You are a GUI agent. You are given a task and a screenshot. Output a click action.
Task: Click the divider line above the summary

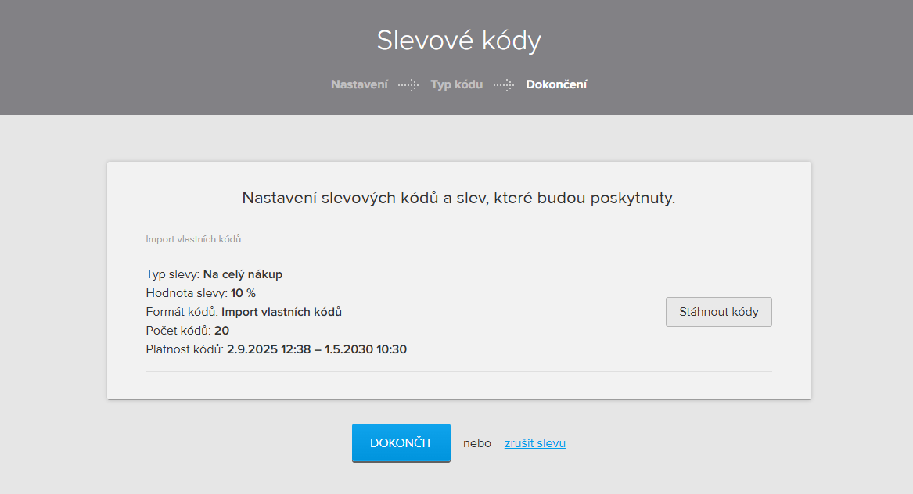point(458,253)
